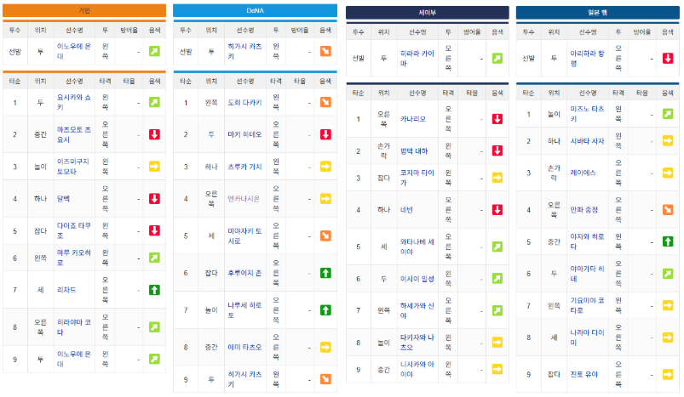Click position cell '잡다' in 후루이치 존's row

[x=211, y=274]
